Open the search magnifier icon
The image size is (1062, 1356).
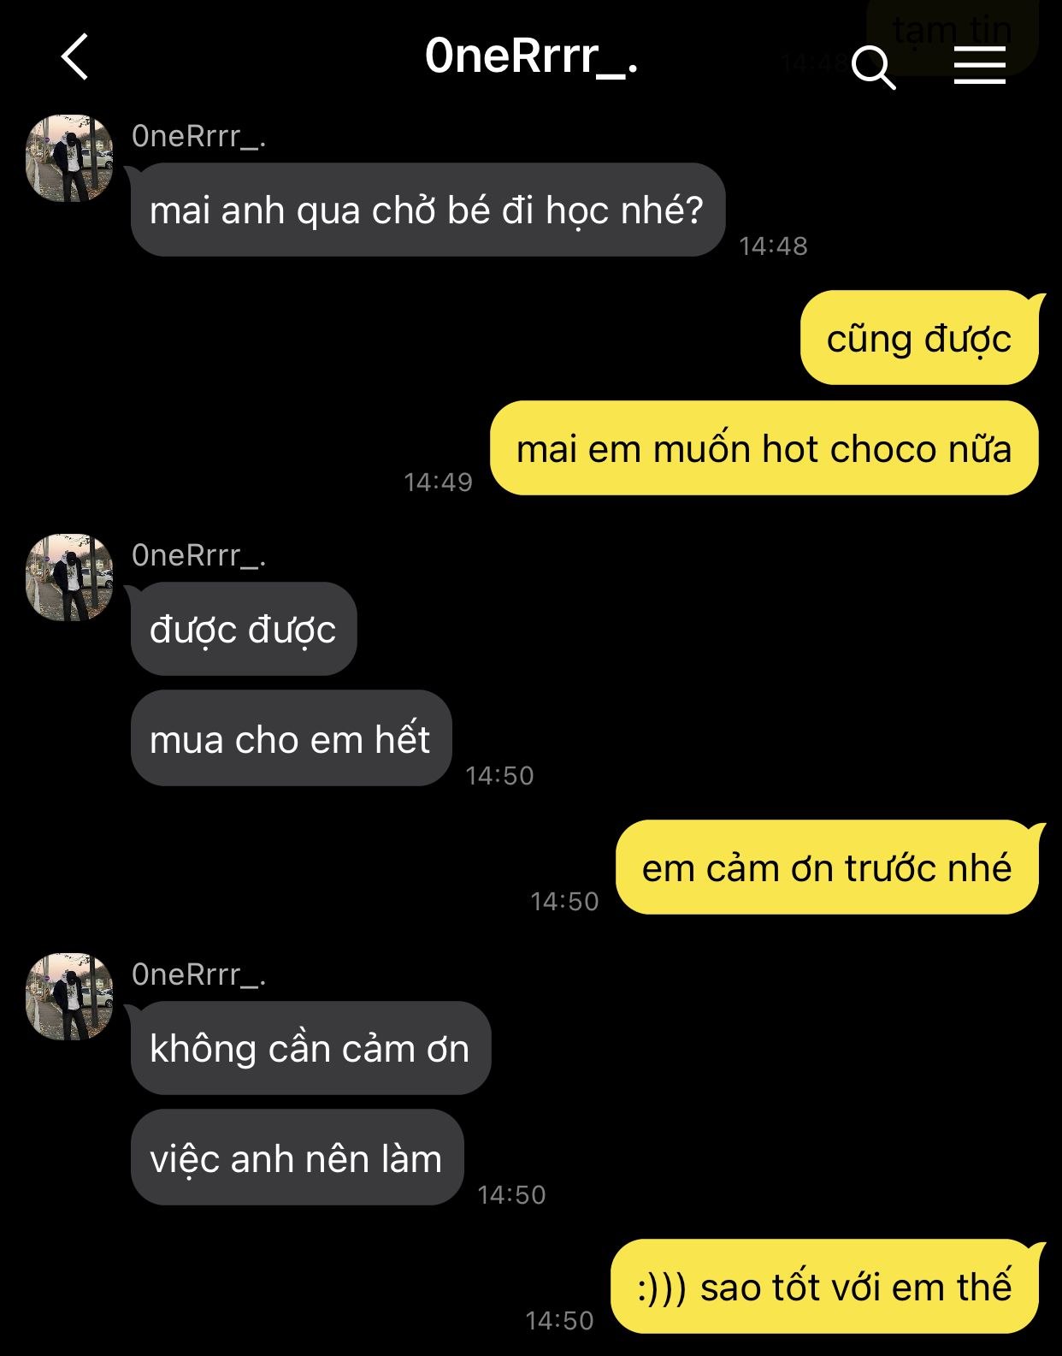[873, 67]
